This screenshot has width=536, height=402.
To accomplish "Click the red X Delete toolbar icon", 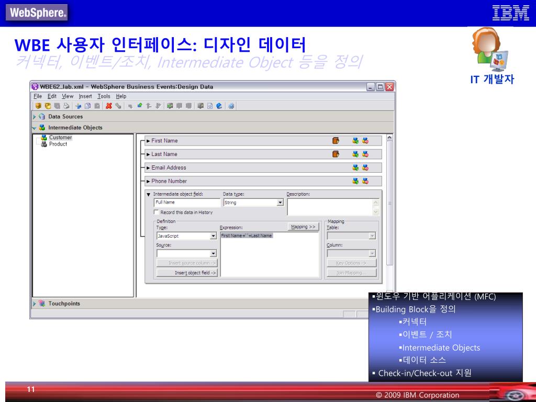I will (109, 106).
